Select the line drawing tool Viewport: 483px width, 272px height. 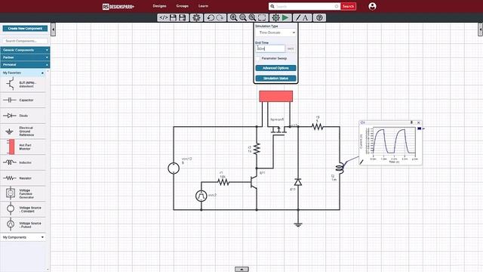tap(298, 17)
